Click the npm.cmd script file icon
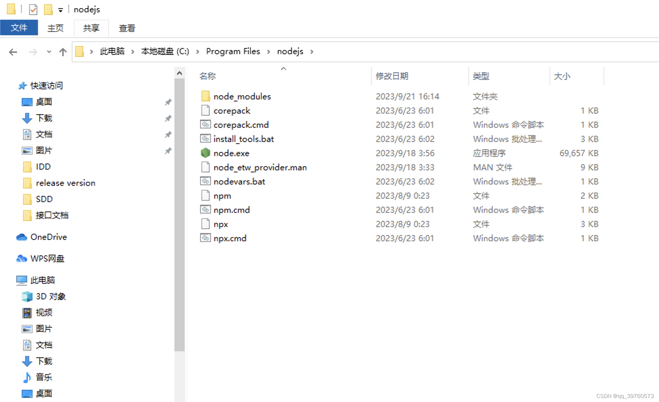 click(205, 210)
